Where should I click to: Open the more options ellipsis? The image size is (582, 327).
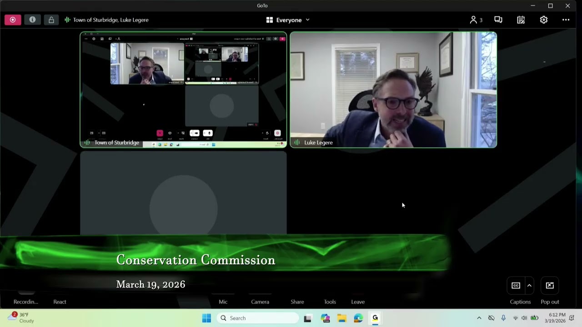[566, 20]
